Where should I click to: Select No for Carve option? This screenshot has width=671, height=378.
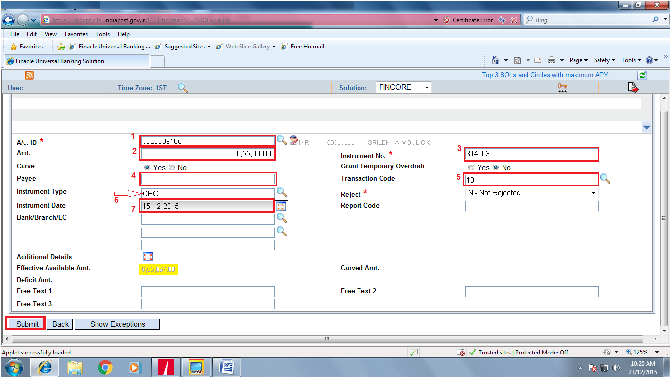click(172, 167)
